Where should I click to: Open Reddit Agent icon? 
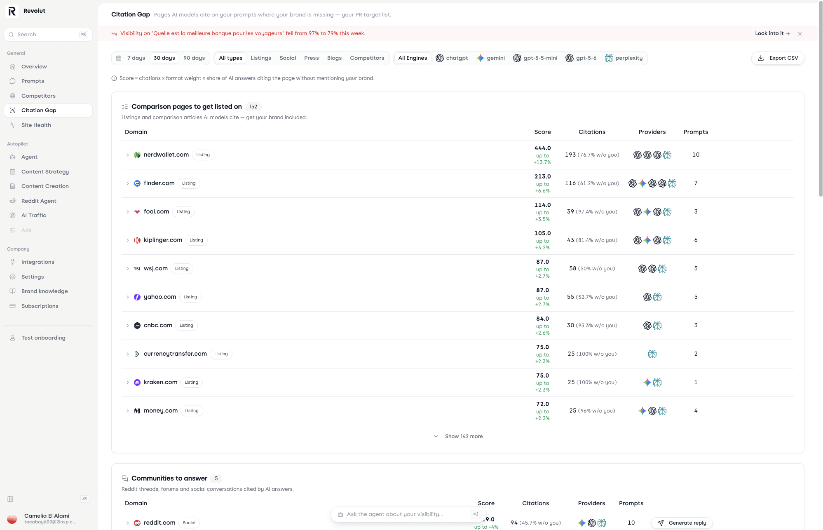coord(13,201)
